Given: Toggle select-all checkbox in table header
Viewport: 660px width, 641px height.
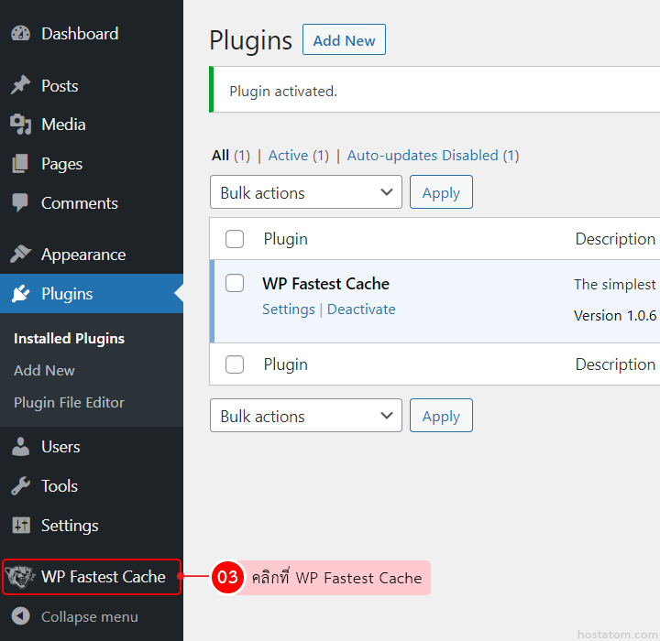Looking at the screenshot, I should coord(235,239).
